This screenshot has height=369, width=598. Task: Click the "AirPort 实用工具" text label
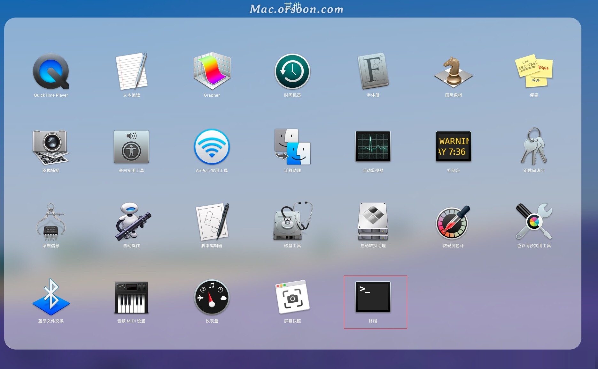[x=212, y=170]
